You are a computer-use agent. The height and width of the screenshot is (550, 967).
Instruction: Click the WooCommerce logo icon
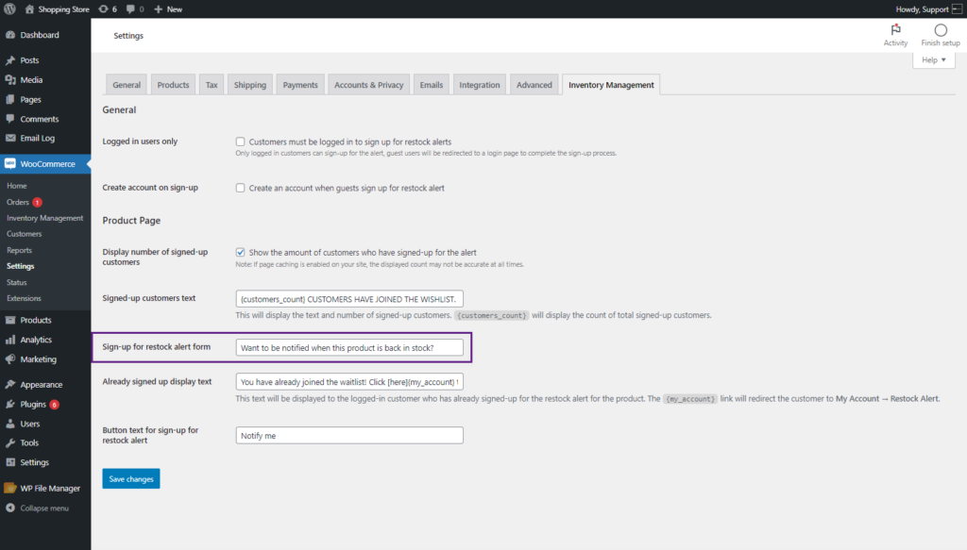9,164
